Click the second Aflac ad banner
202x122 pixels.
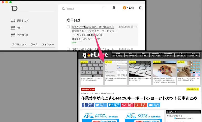(143, 117)
